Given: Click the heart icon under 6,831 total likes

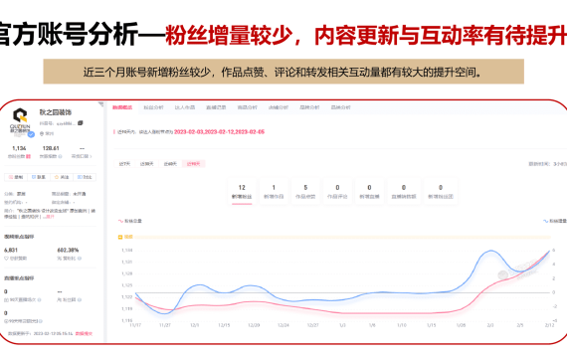Looking at the screenshot, I should click(x=6, y=259).
